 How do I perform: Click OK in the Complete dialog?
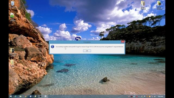pos(87,51)
